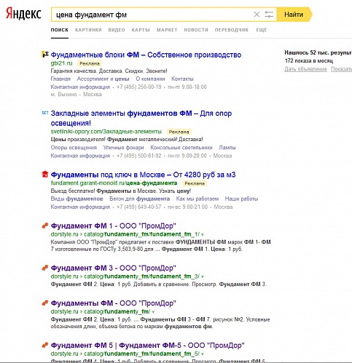Click Реклама label next to gbi21.ru
This screenshot has height=363, width=352.
90,63
